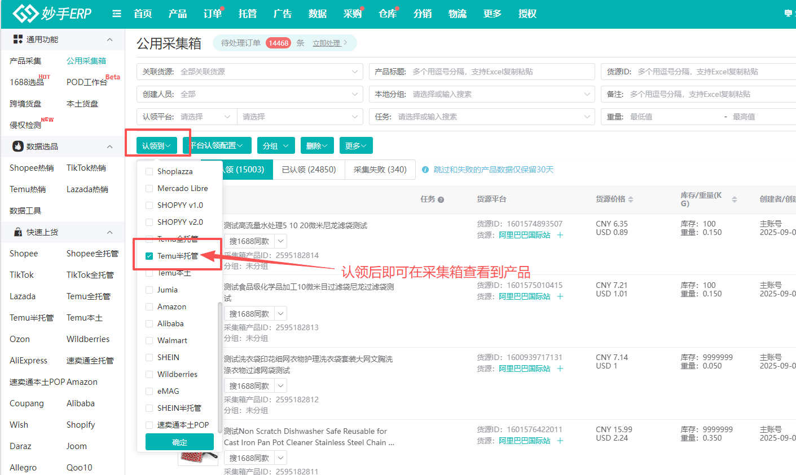Open TikTok全托管 in the sidebar

click(x=90, y=275)
